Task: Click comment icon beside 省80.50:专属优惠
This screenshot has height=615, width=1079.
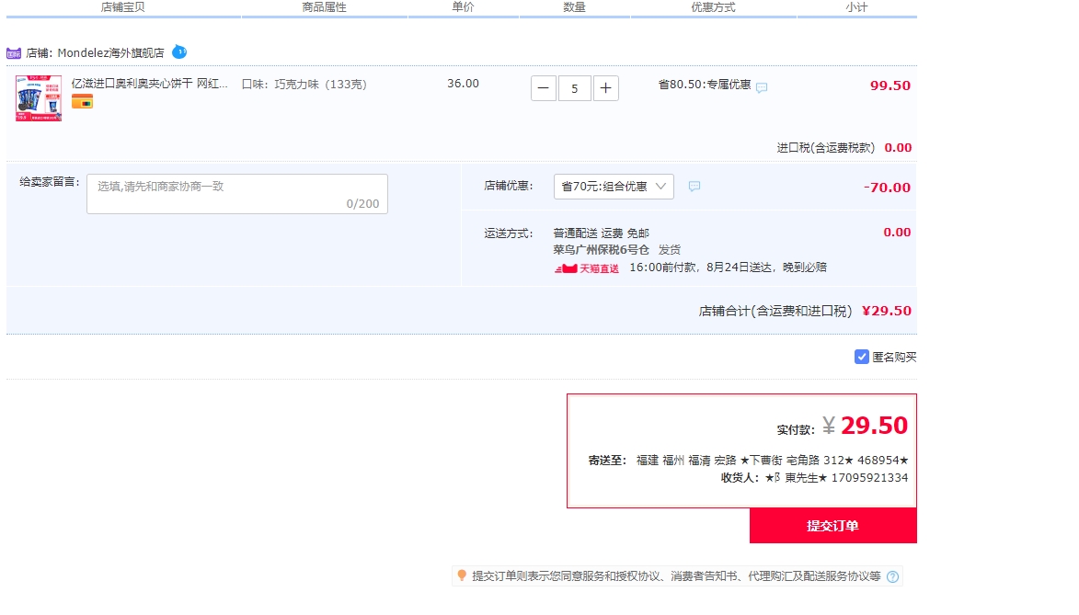Action: pos(761,87)
